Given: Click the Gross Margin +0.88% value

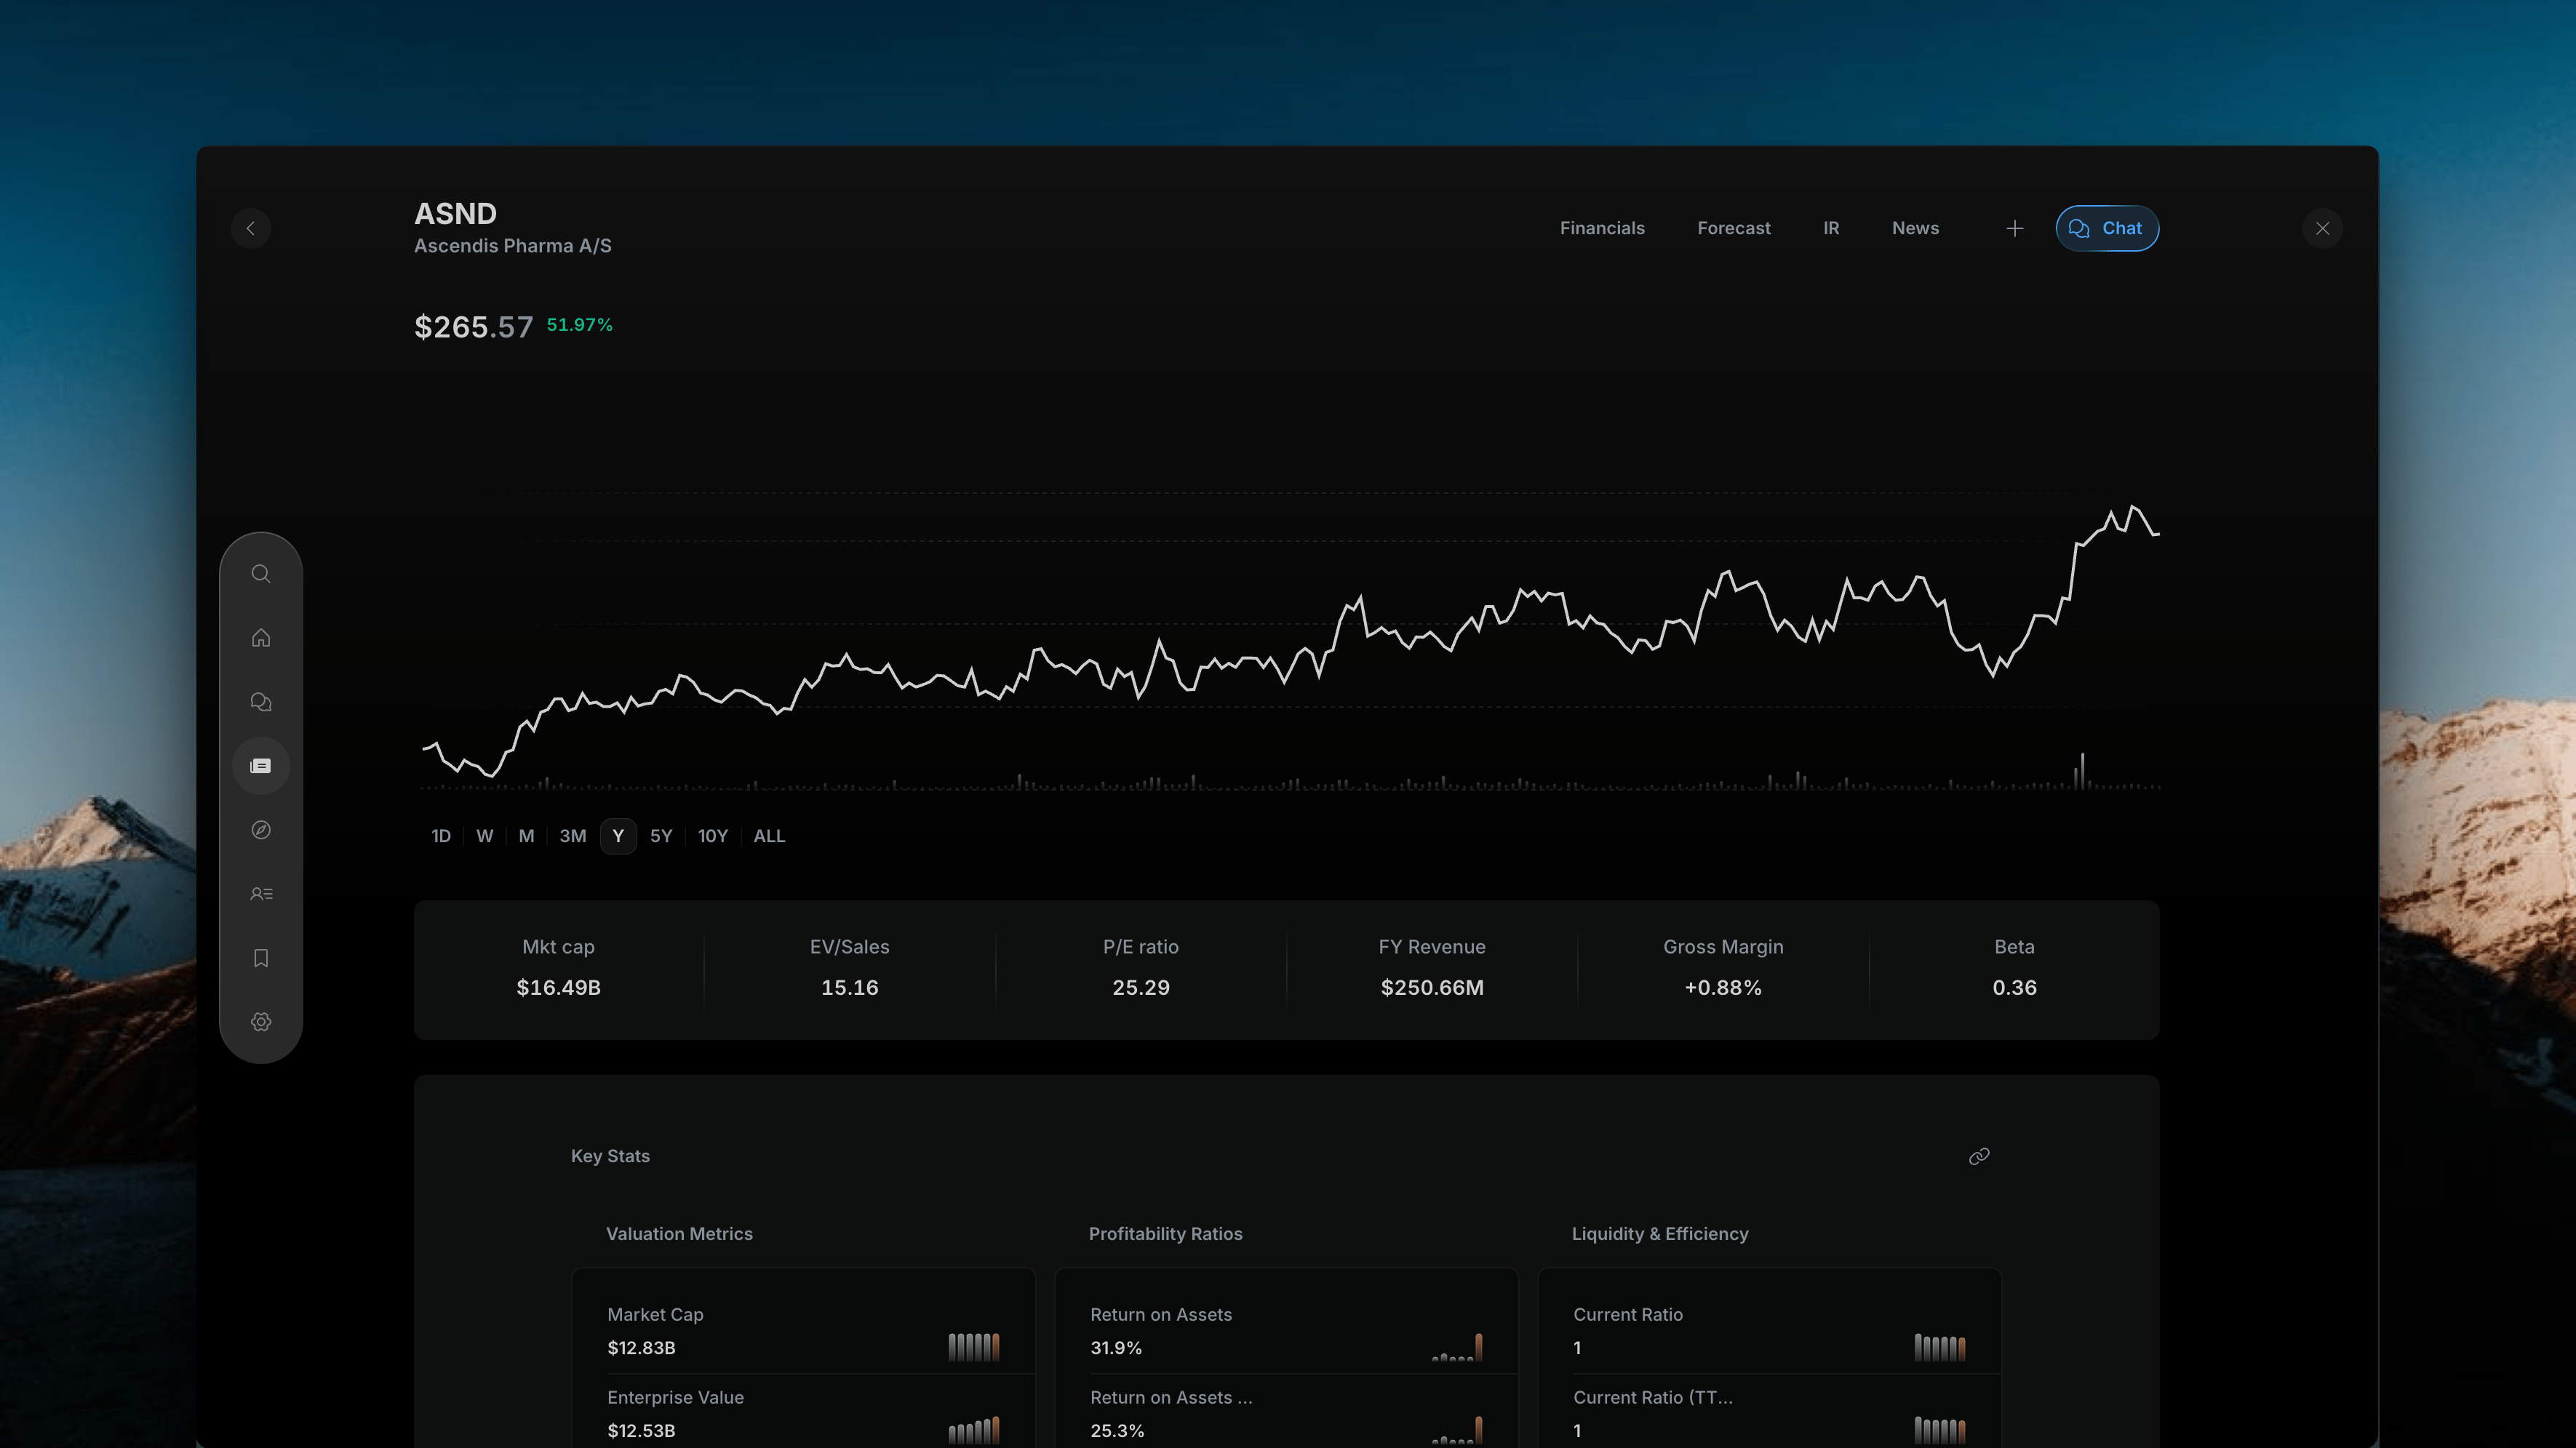Looking at the screenshot, I should [1723, 988].
